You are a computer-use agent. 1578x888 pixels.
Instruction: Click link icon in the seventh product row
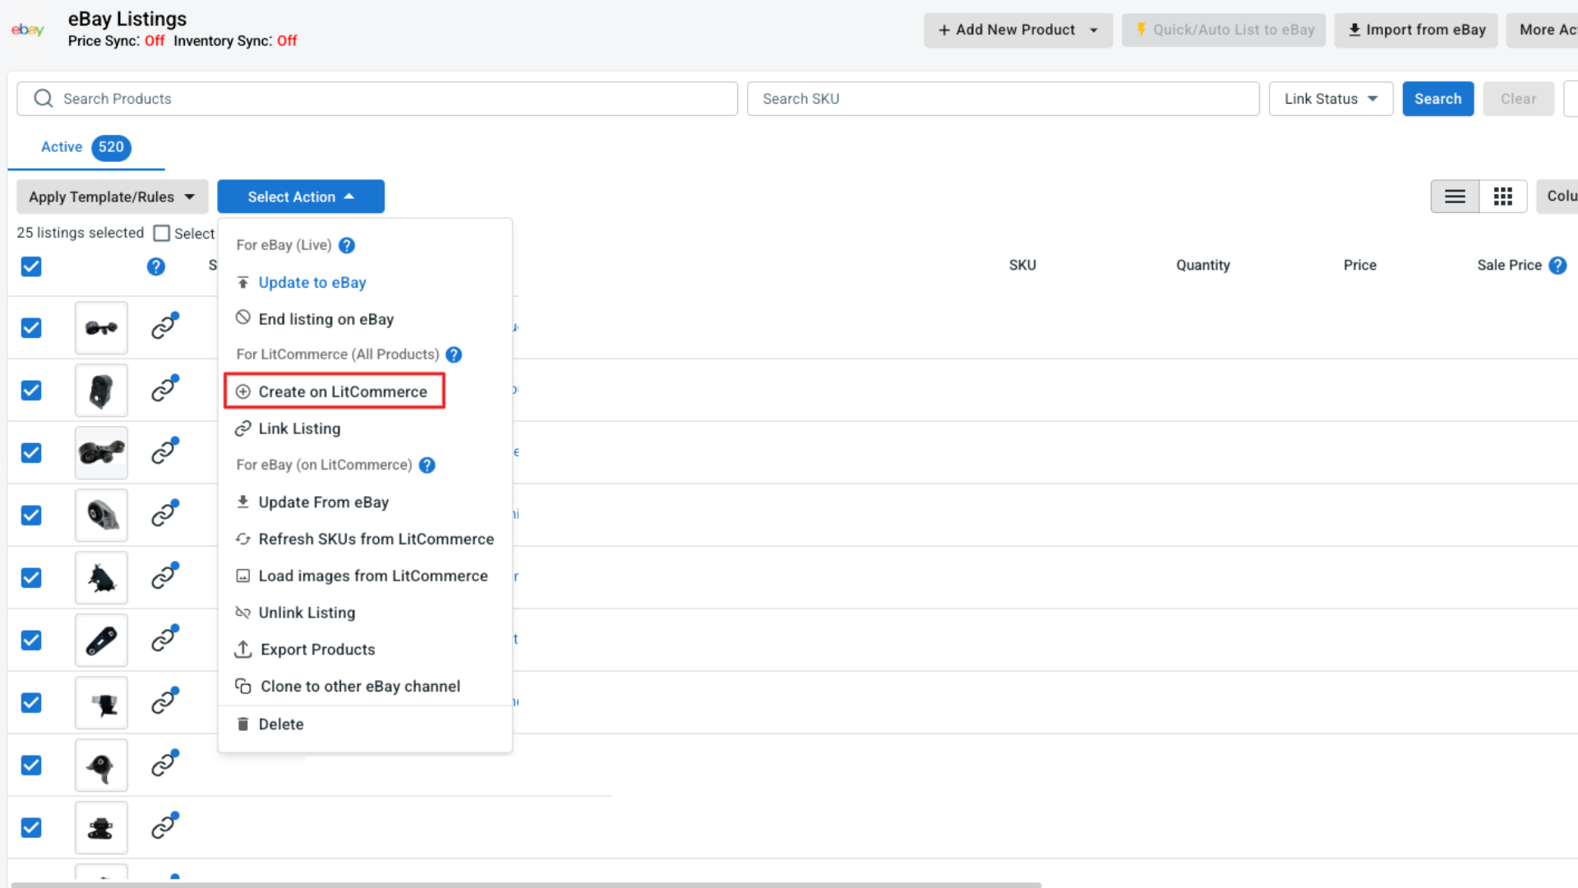pos(164,701)
